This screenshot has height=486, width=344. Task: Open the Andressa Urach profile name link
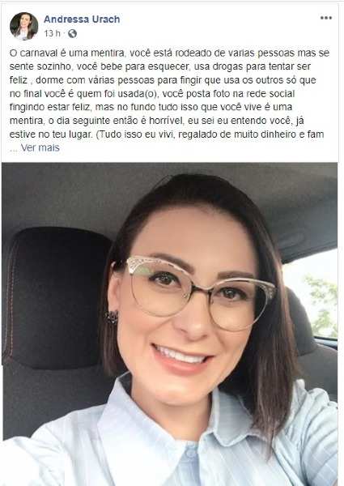coord(82,19)
